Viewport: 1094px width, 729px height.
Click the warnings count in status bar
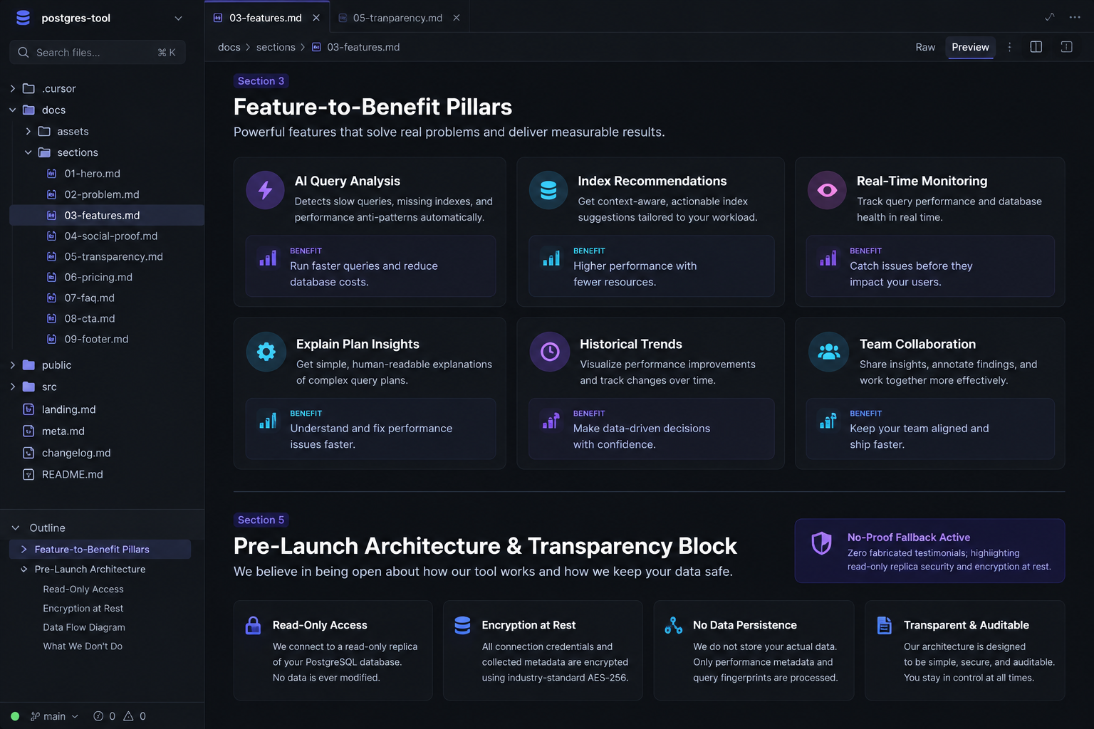click(x=135, y=716)
